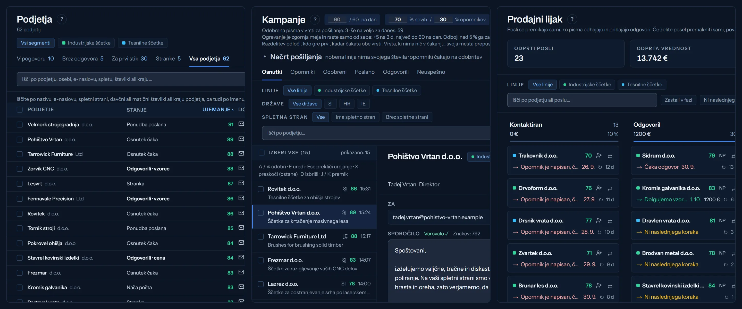
Task: Switch to Brez odgovora tab
Action: coord(83,58)
